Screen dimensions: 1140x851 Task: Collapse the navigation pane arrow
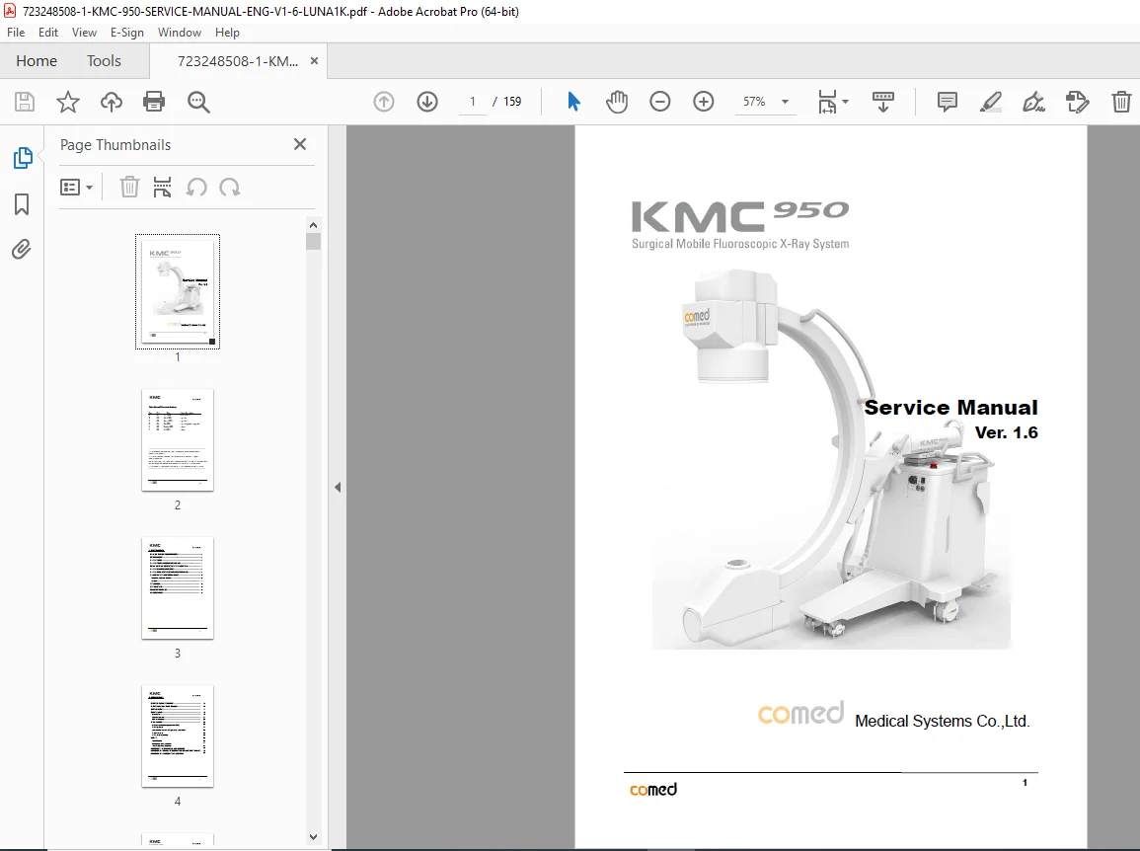338,488
